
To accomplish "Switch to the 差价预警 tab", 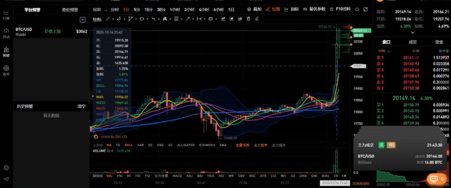I will pos(70,10).
